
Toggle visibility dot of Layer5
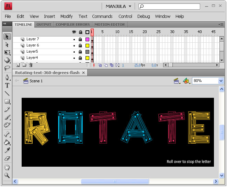(x=74, y=52)
